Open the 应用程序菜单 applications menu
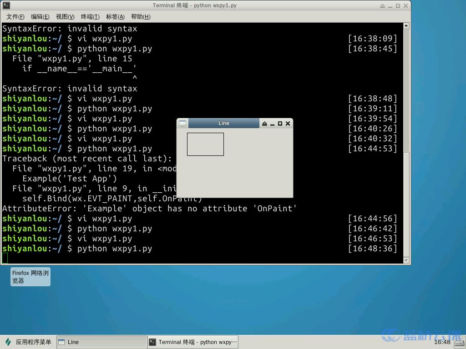Image resolution: width=466 pixels, height=349 pixels. pos(29,342)
